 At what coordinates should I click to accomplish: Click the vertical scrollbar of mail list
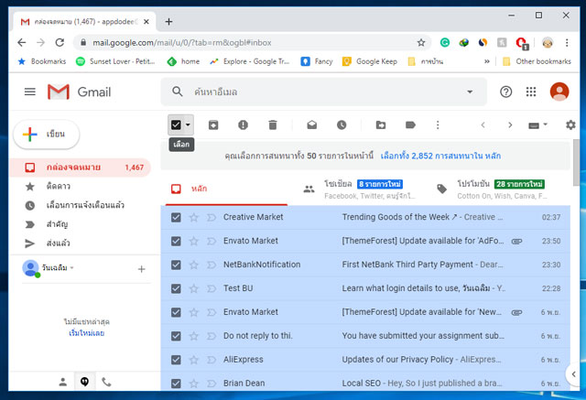point(577,162)
